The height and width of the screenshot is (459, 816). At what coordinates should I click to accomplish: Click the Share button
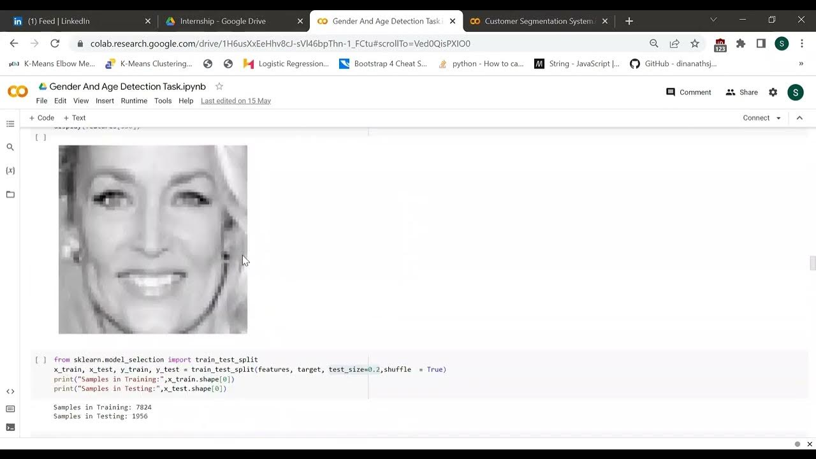(x=741, y=92)
